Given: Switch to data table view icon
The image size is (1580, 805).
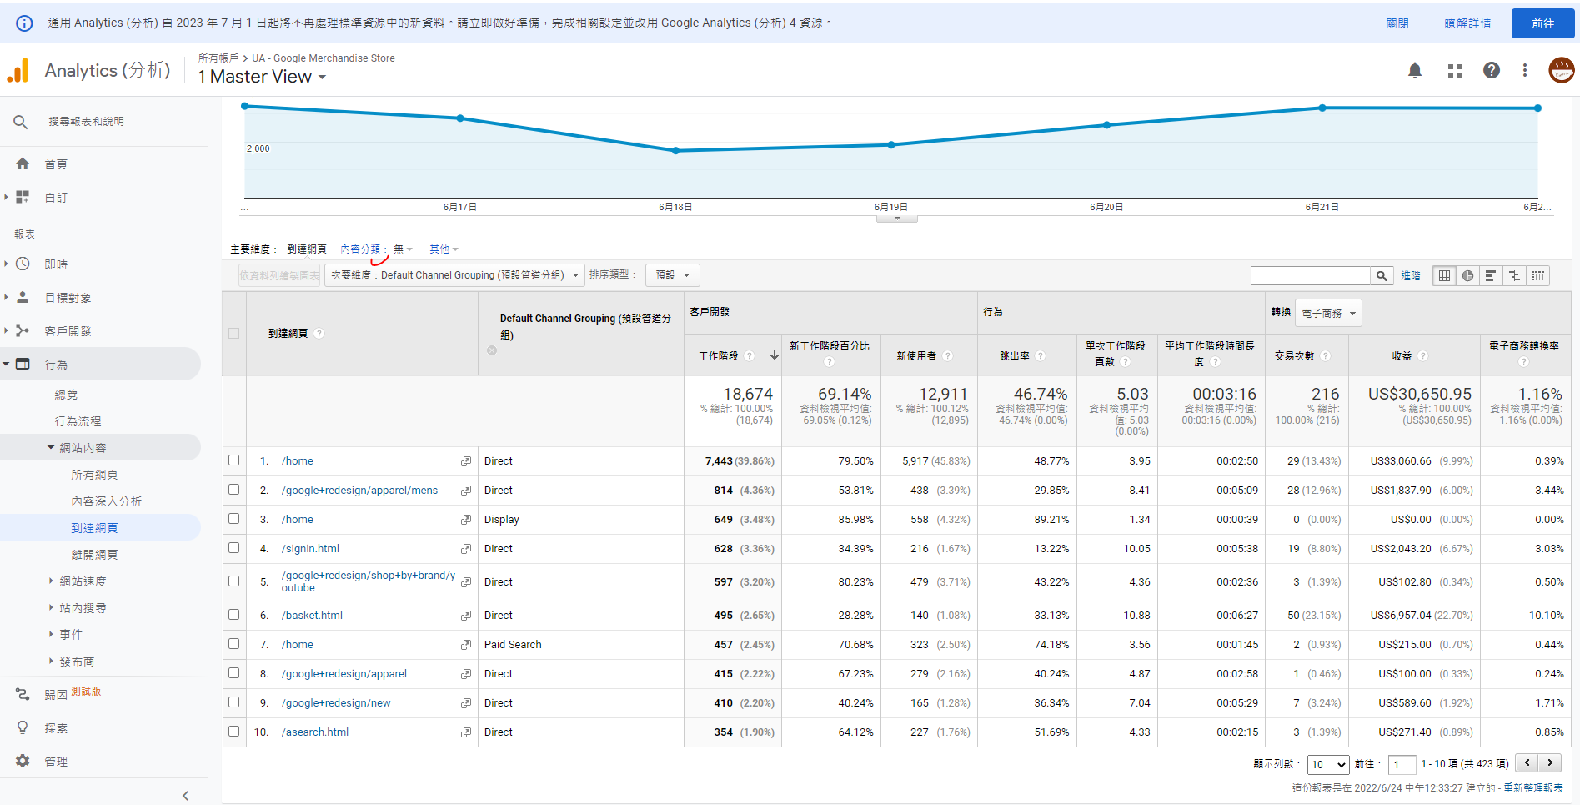Looking at the screenshot, I should [x=1445, y=275].
